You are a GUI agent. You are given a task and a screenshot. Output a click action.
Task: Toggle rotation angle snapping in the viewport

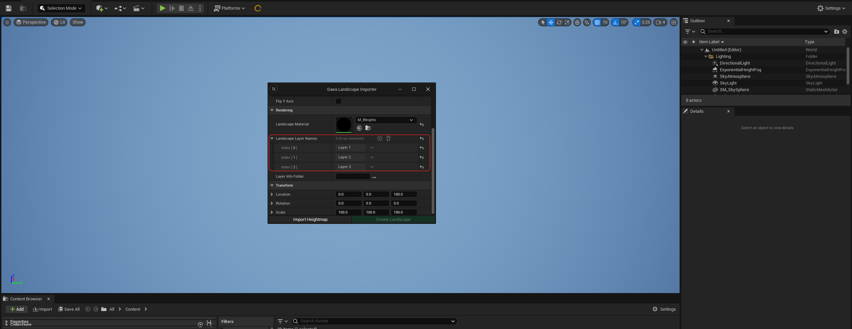click(x=615, y=22)
